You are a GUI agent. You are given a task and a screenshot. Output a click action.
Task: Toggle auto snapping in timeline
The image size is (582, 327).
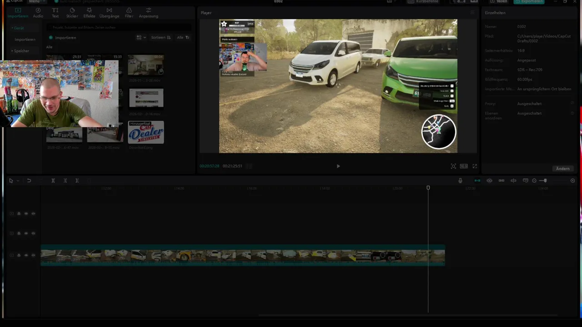point(489,181)
